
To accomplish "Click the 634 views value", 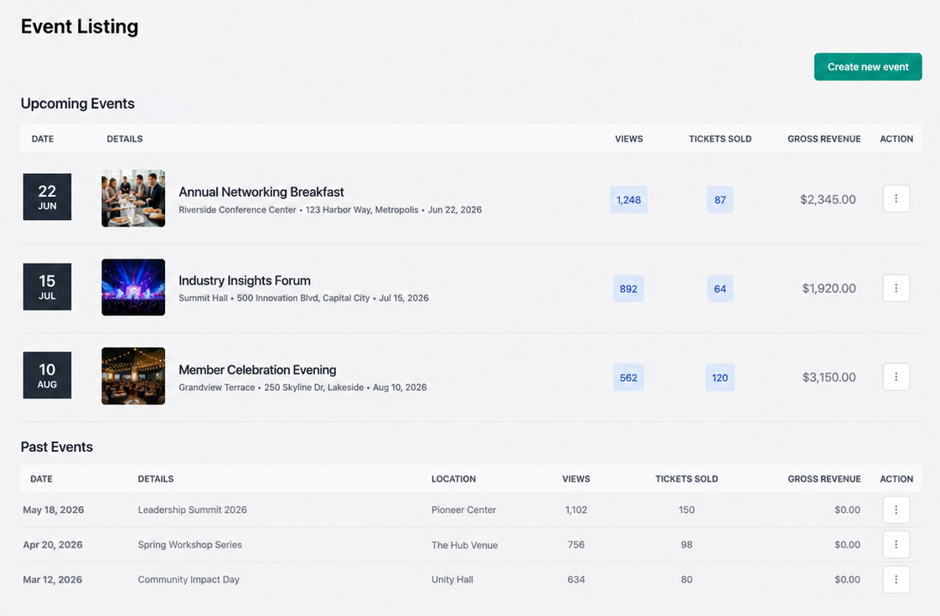I will [x=576, y=579].
